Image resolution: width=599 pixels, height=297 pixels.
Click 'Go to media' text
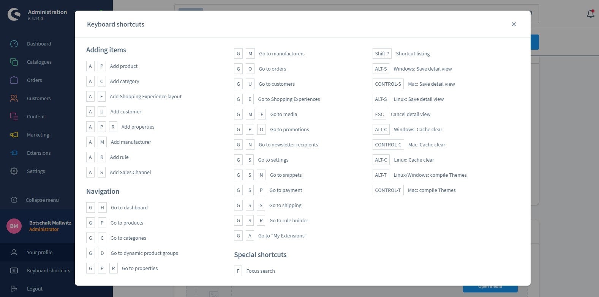[284, 114]
